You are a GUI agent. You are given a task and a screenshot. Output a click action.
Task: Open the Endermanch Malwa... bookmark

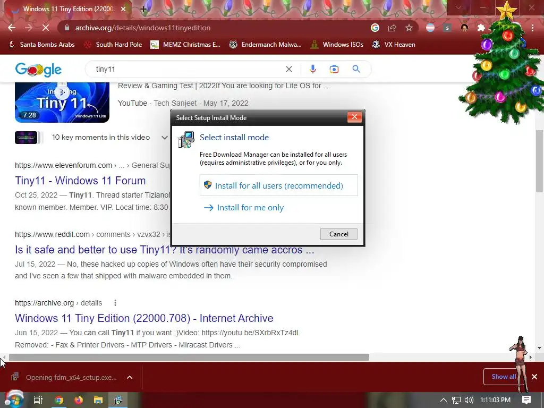coord(265,45)
